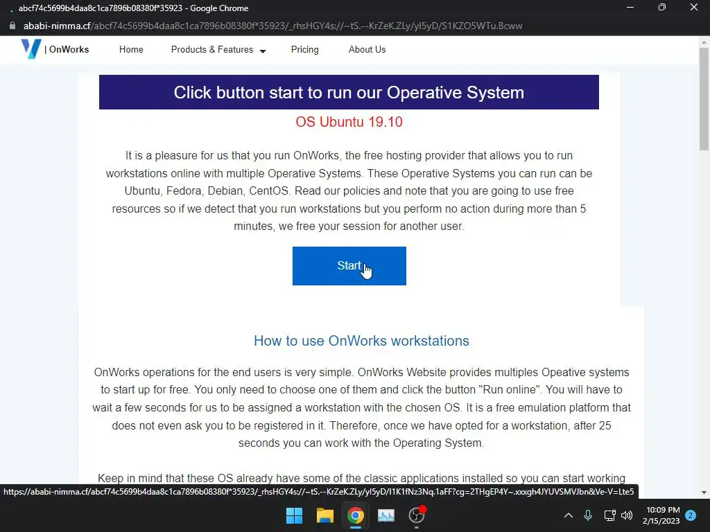Click the 'Click button start to run' banner

pyautogui.click(x=349, y=92)
